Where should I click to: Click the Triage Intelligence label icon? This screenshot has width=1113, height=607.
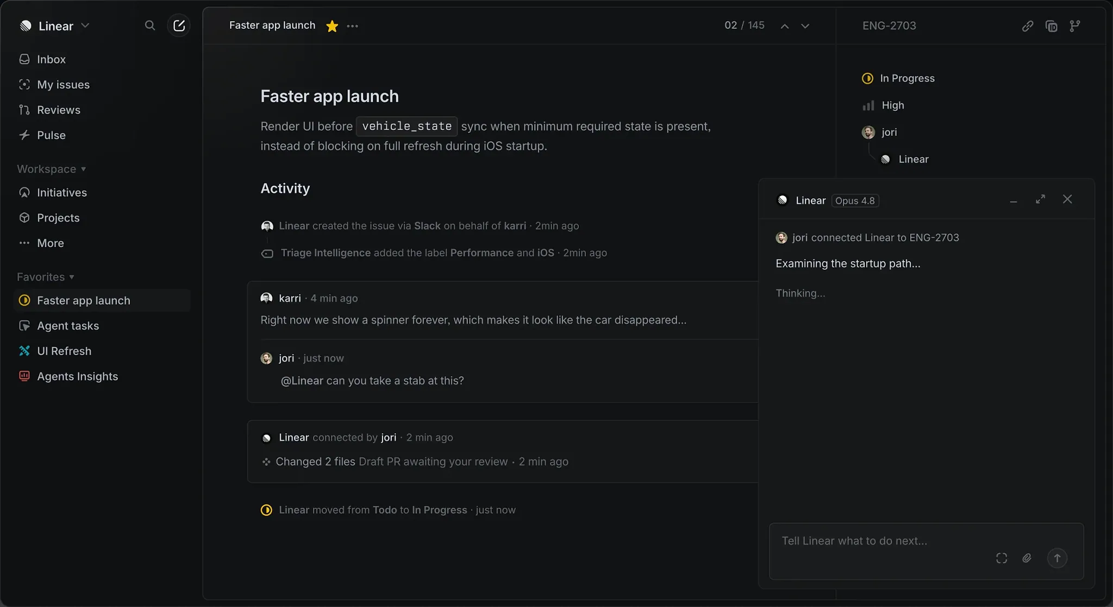267,253
